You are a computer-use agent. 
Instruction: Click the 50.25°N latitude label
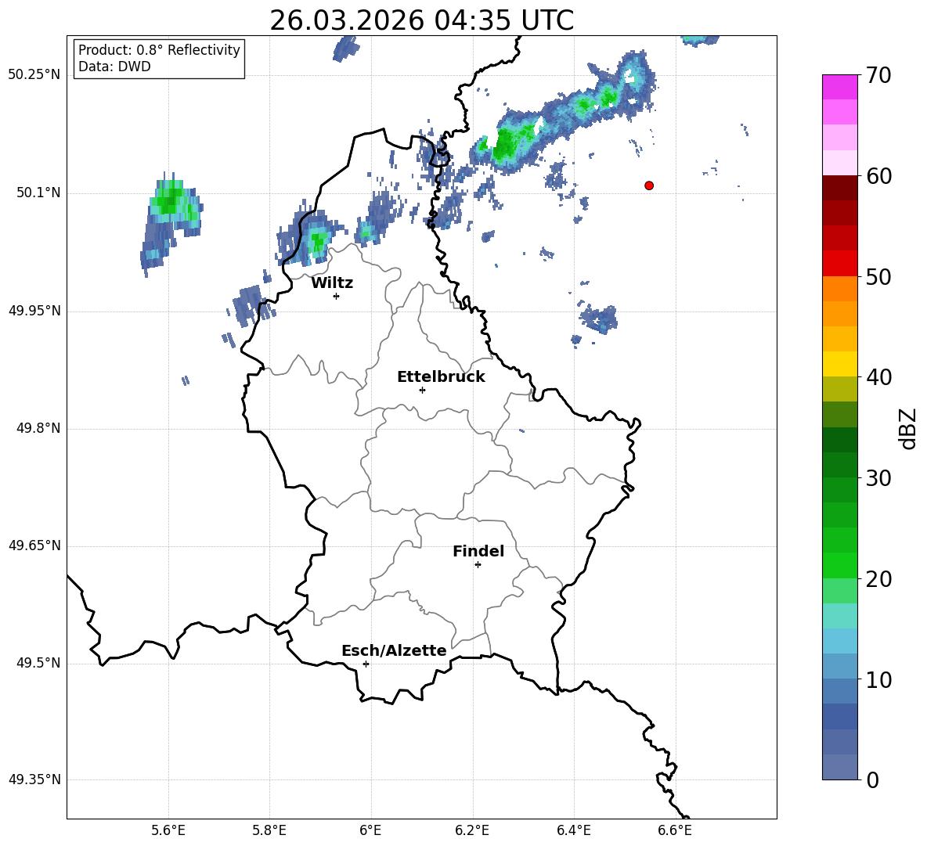coord(34,75)
